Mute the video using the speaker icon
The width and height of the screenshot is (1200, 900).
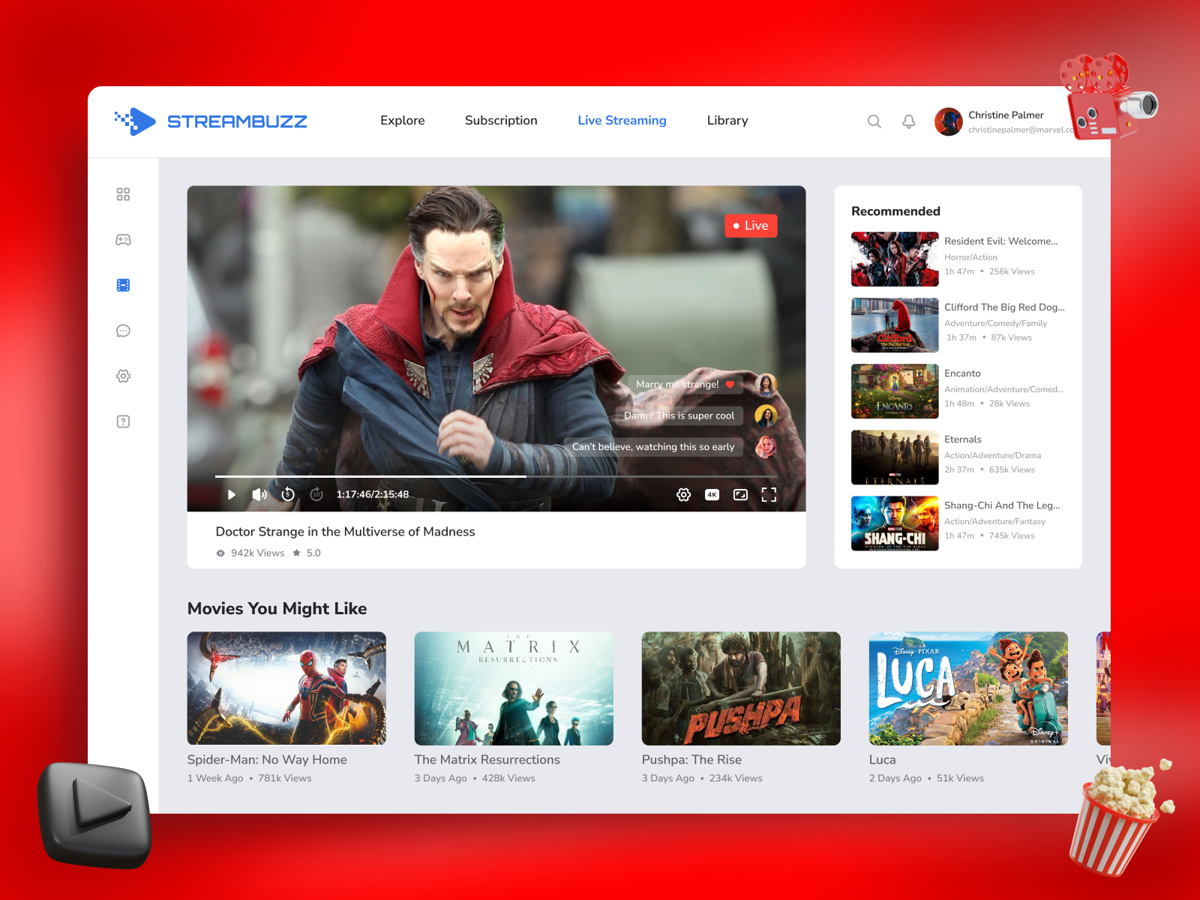coord(259,494)
